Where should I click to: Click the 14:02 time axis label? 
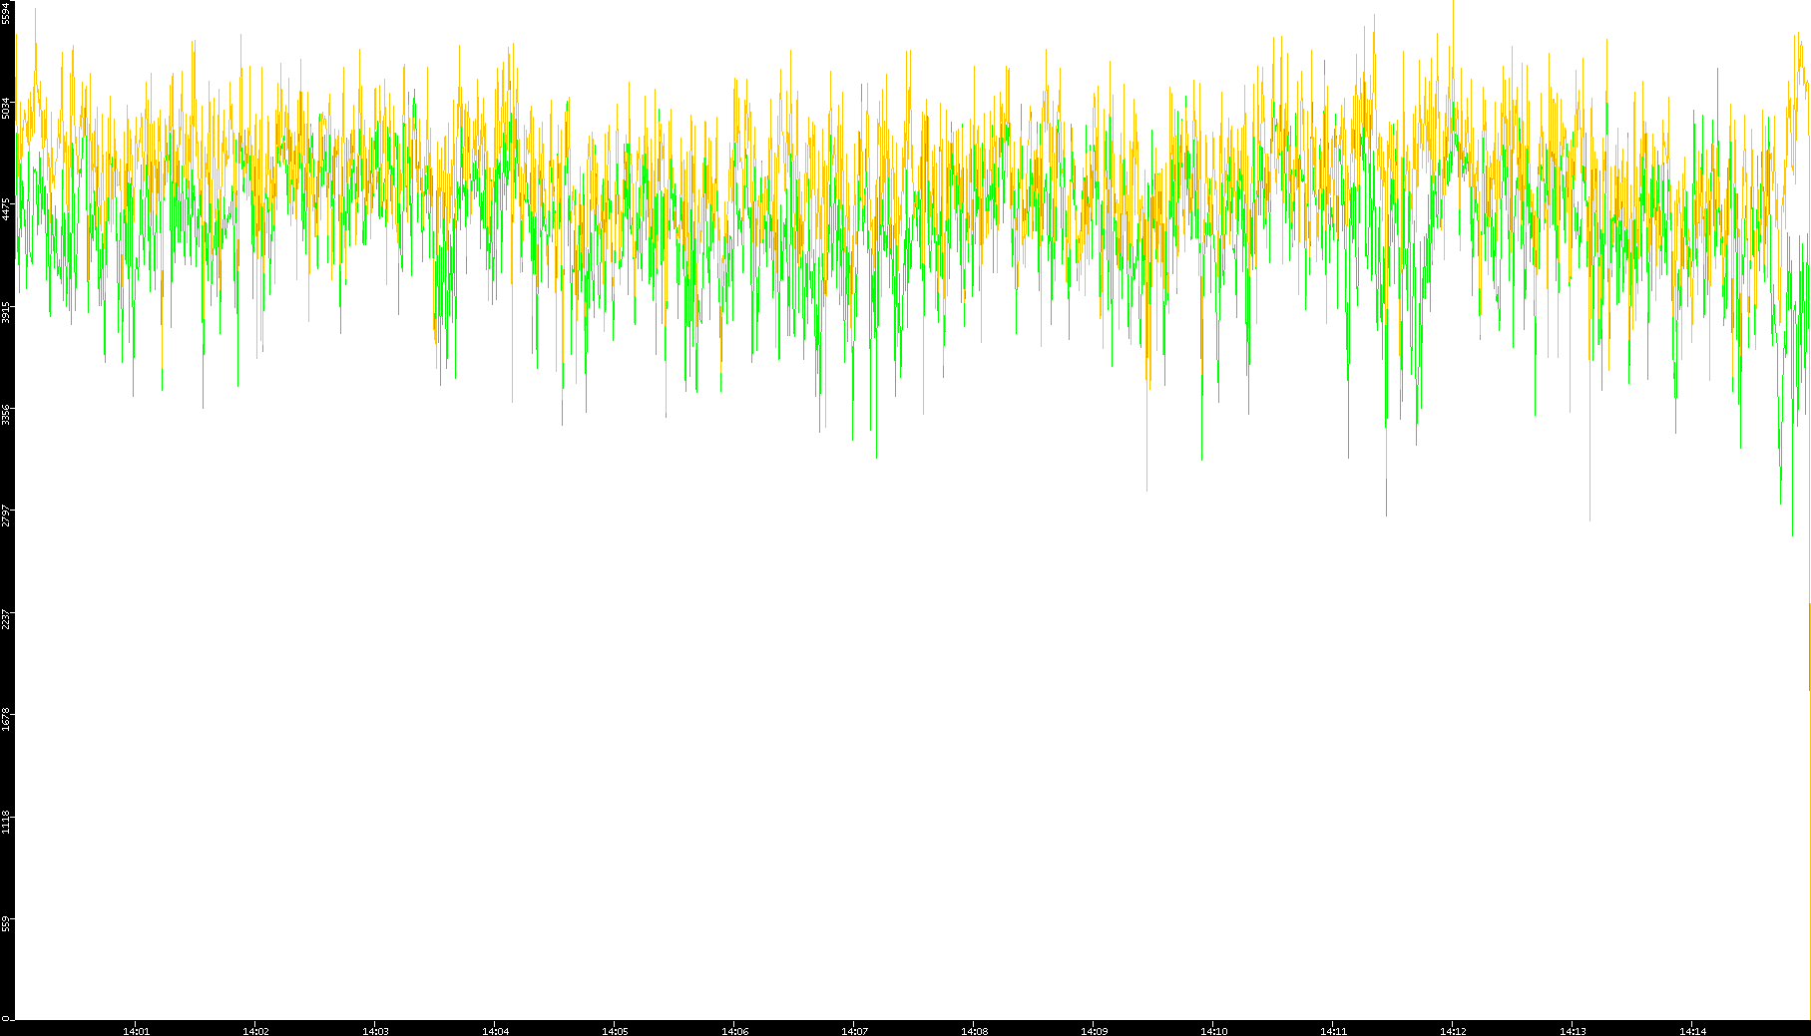pyautogui.click(x=255, y=1031)
